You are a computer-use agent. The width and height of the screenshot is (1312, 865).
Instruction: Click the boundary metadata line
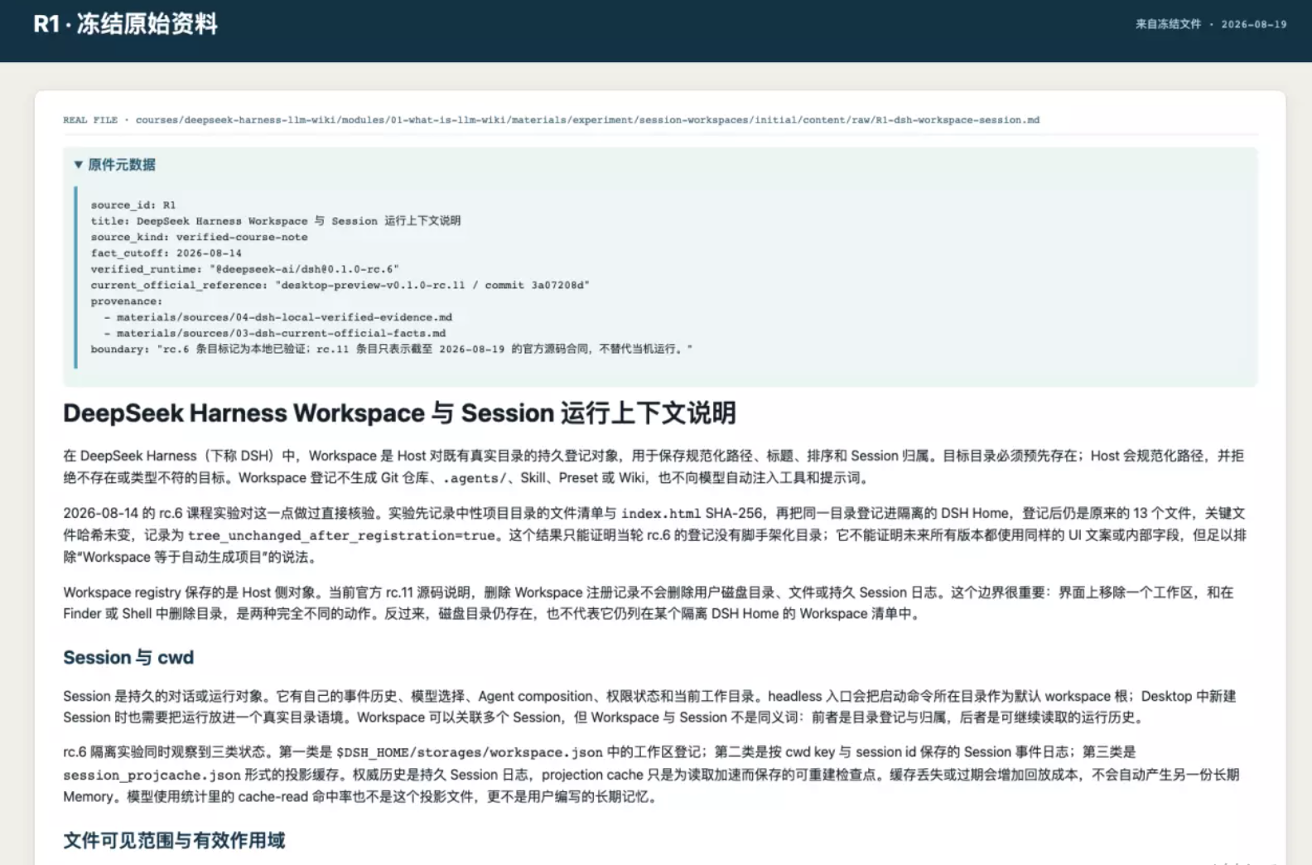[x=392, y=349]
